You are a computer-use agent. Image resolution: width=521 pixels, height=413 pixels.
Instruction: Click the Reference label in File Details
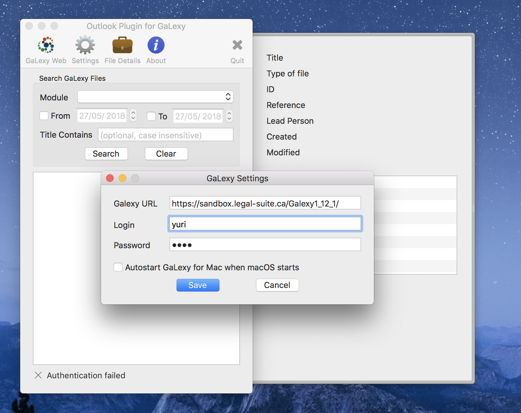pyautogui.click(x=286, y=105)
